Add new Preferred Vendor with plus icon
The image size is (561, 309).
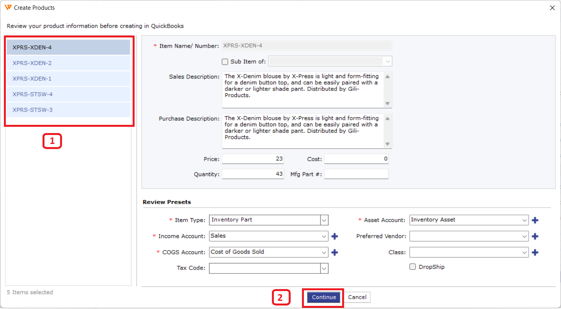tap(535, 236)
